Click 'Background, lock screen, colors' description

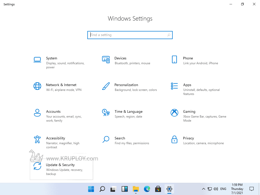pos(136,90)
